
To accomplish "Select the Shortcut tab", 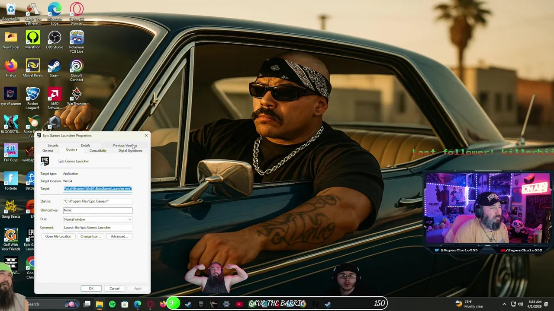I will click(71, 150).
